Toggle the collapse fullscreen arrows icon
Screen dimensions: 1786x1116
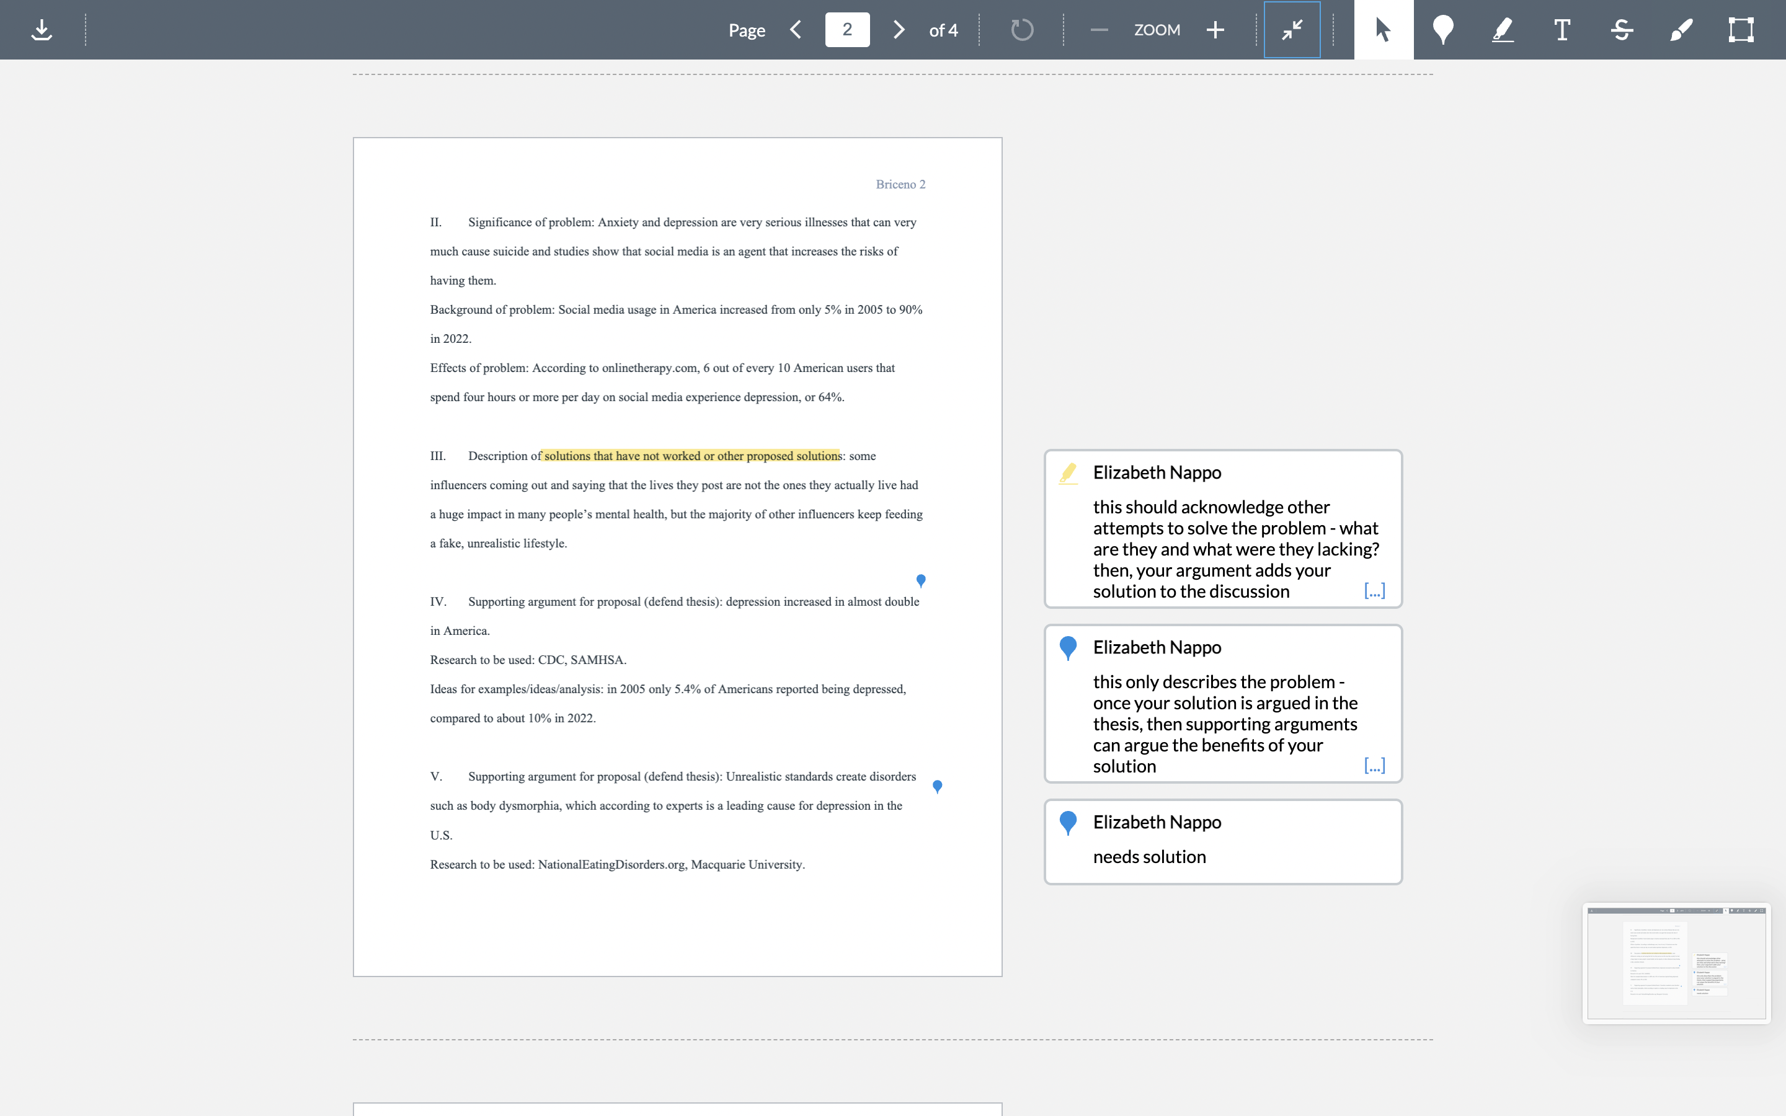(1292, 30)
